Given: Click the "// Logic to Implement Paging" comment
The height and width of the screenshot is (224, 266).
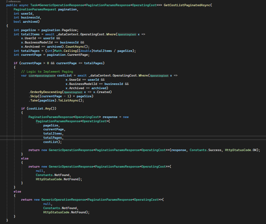Looking at the screenshot, I should (x=47, y=71).
